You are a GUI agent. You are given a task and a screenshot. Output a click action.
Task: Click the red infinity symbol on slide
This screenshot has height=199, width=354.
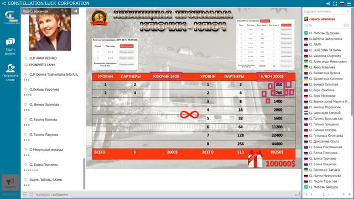click(x=189, y=114)
